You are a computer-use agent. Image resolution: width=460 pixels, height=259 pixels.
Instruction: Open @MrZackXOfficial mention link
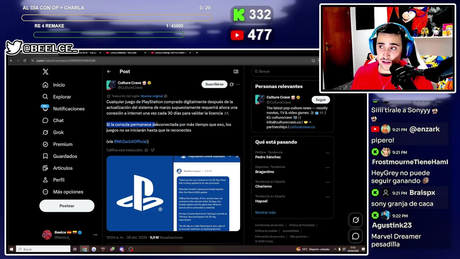[130, 141]
